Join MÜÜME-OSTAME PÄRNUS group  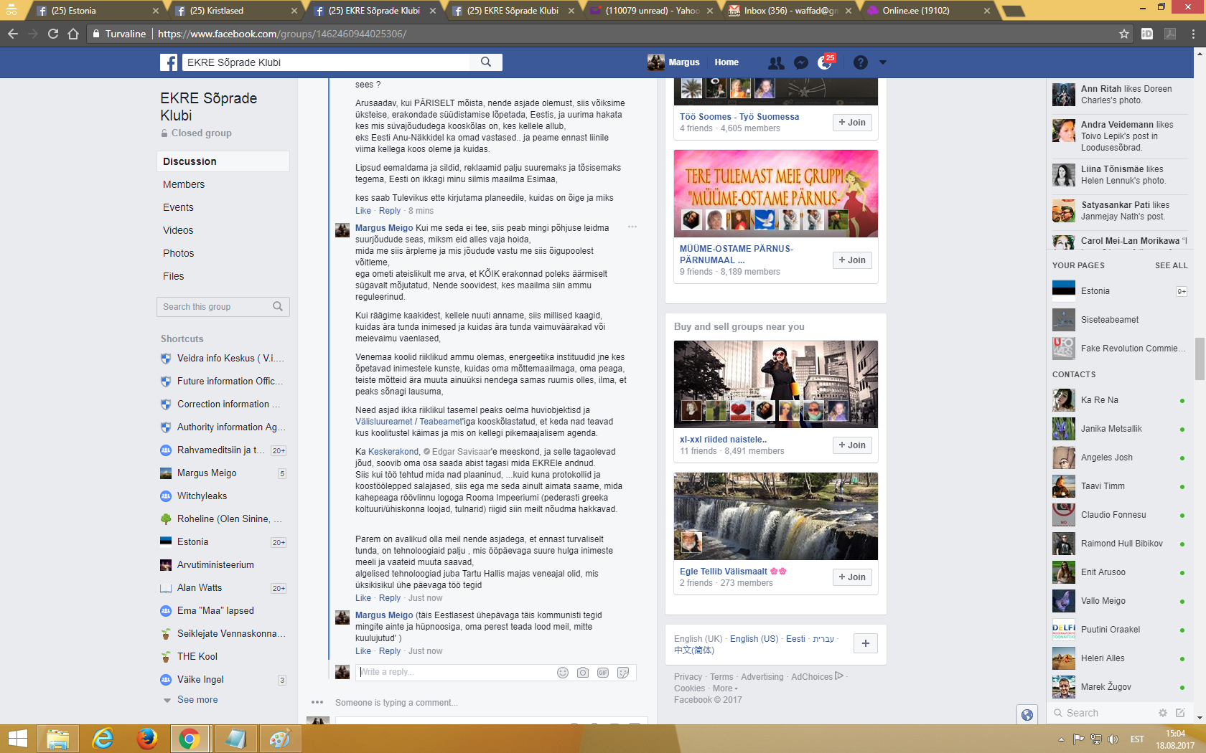click(x=852, y=260)
